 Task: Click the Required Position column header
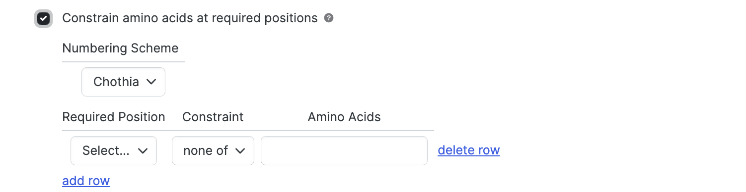(114, 117)
